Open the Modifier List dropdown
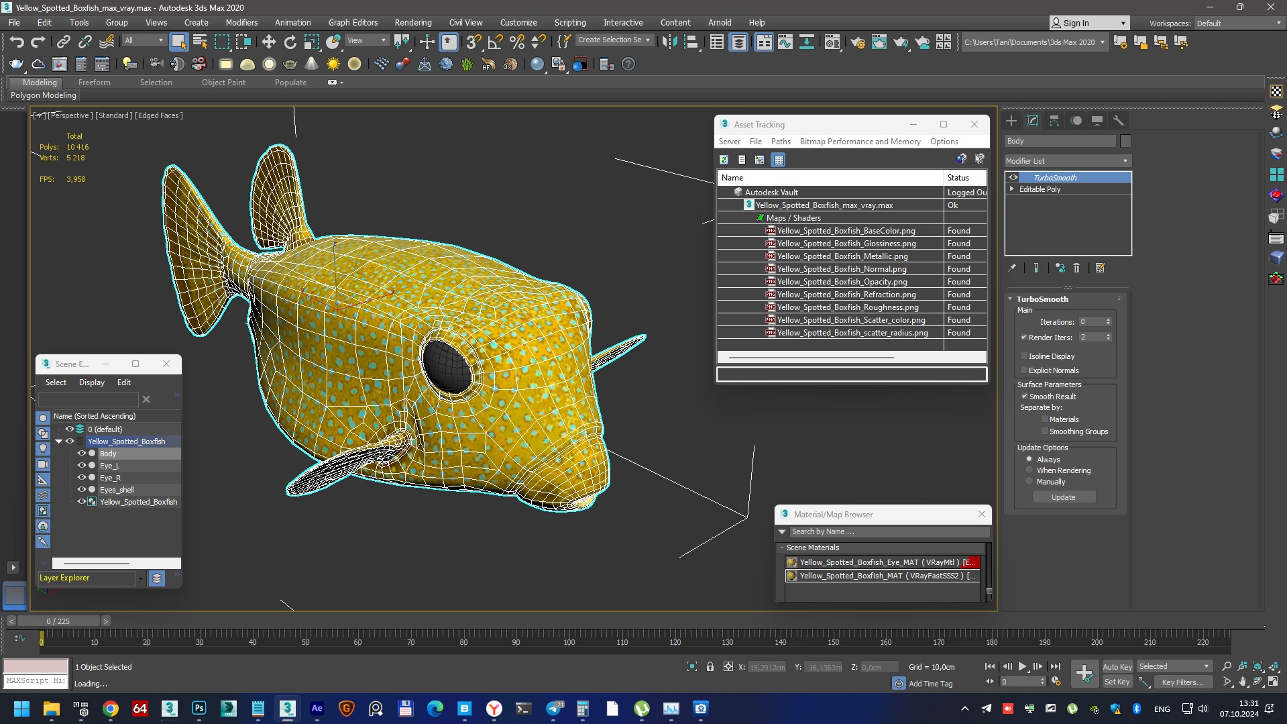 coord(1068,161)
